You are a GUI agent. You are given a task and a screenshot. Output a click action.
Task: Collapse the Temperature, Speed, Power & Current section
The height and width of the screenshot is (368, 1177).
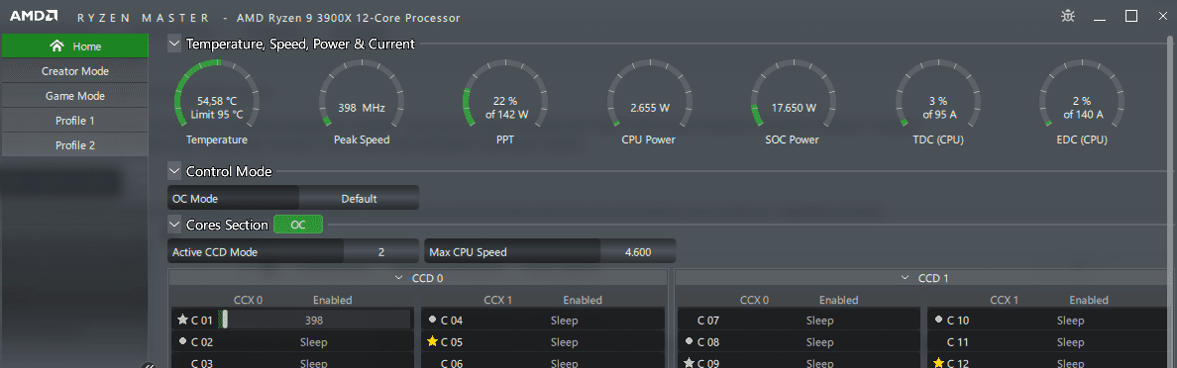175,45
